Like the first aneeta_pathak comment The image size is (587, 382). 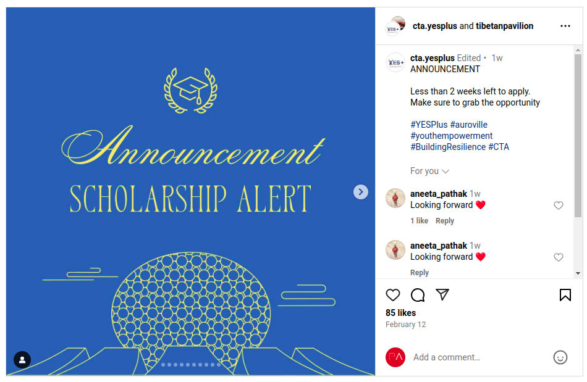click(x=558, y=206)
